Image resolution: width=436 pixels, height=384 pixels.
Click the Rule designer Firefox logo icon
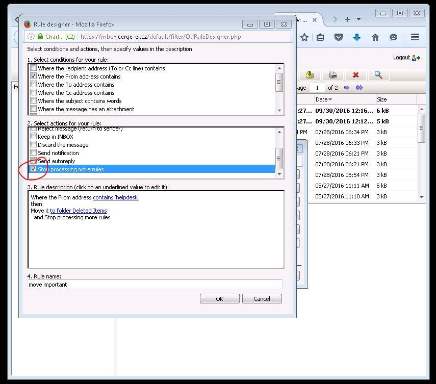27,24
